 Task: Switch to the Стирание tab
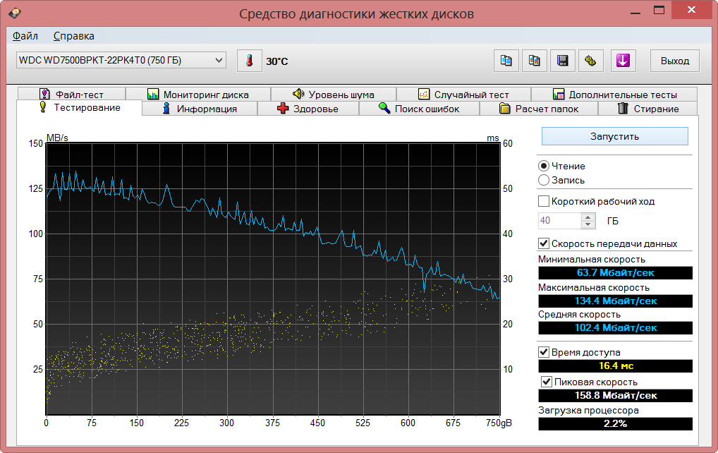(648, 109)
